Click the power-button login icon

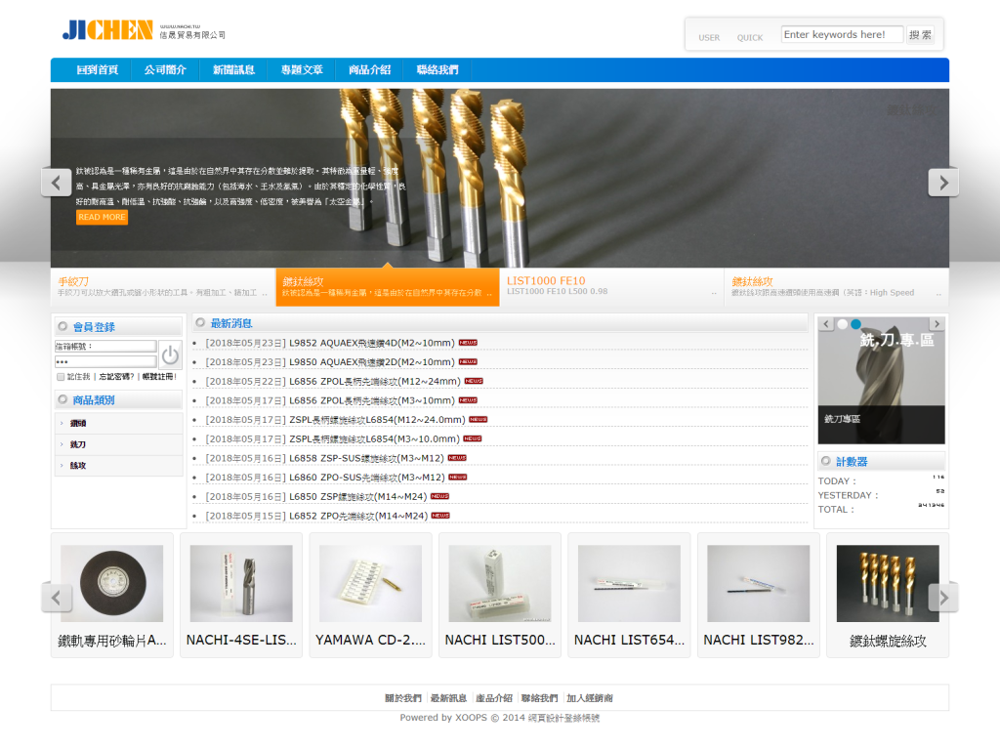[170, 354]
